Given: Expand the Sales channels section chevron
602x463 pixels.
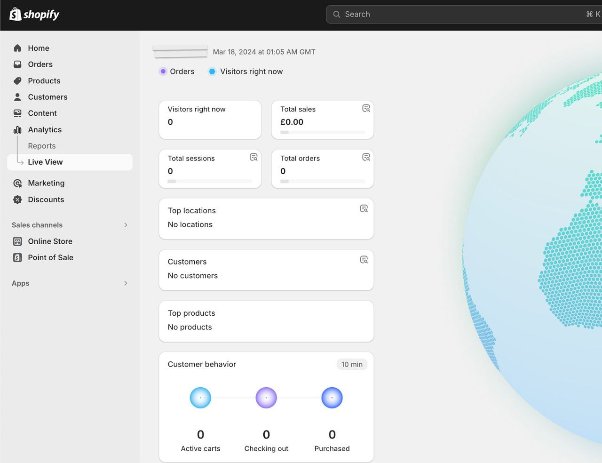Looking at the screenshot, I should (x=126, y=225).
